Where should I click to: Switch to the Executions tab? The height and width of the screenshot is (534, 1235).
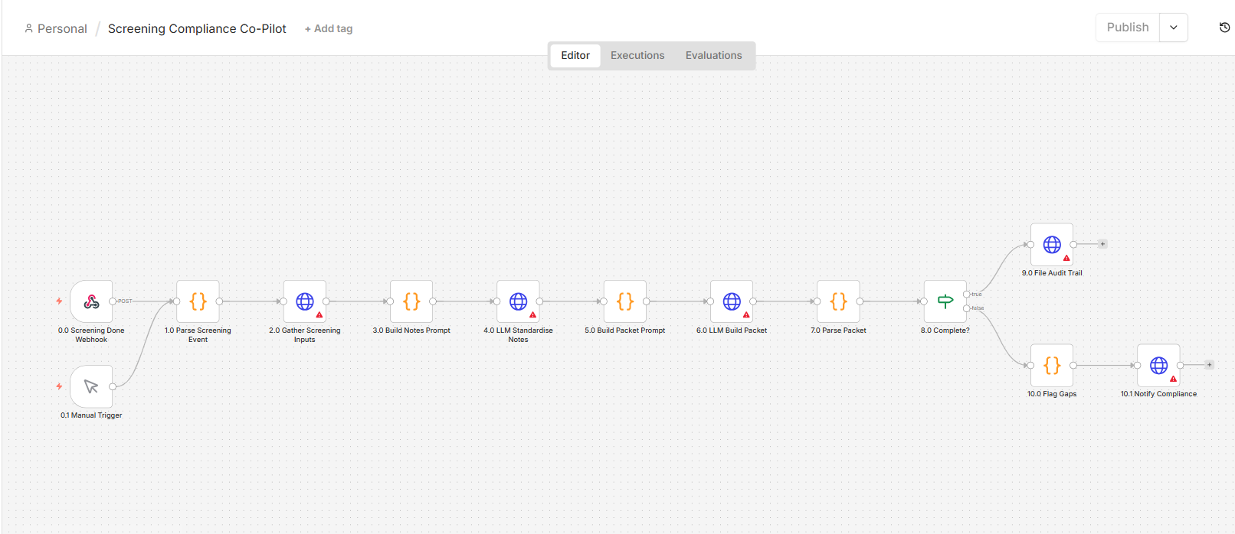point(637,56)
